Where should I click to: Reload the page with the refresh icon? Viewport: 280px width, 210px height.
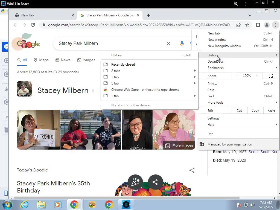(33, 25)
